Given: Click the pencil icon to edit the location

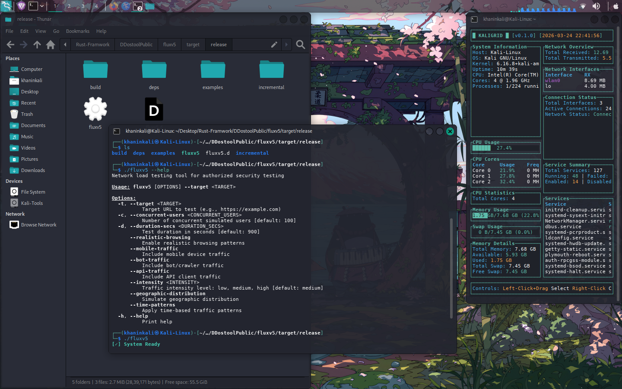Looking at the screenshot, I should click(x=274, y=45).
